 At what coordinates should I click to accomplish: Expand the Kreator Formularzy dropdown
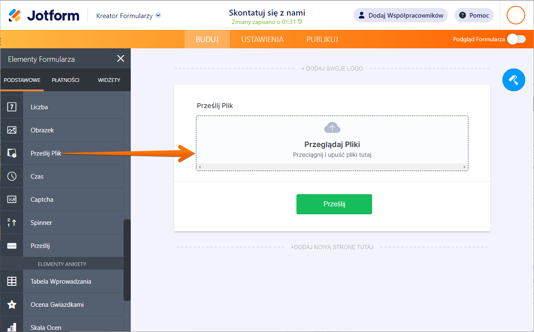coord(158,16)
